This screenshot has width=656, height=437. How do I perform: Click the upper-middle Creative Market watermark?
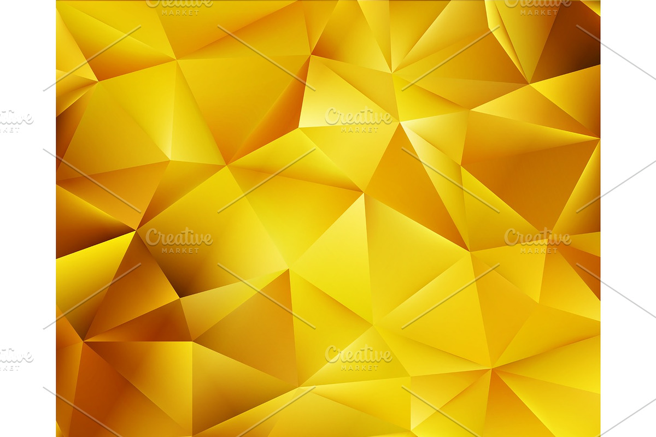pyautogui.click(x=358, y=121)
